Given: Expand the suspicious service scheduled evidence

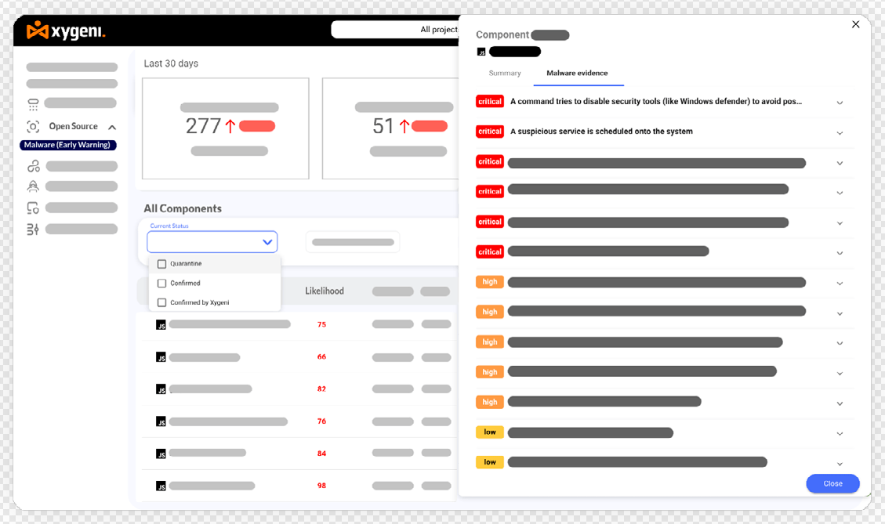Looking at the screenshot, I should click(840, 132).
